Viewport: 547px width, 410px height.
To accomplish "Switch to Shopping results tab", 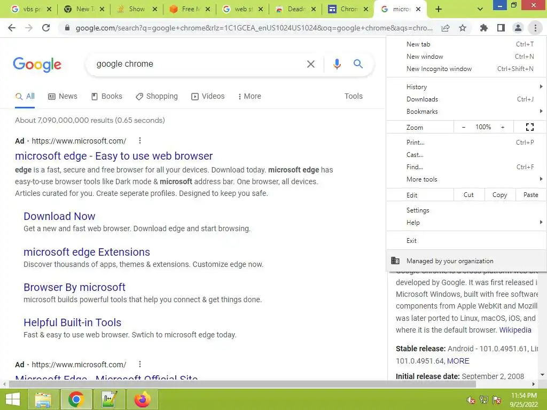I will (x=157, y=96).
